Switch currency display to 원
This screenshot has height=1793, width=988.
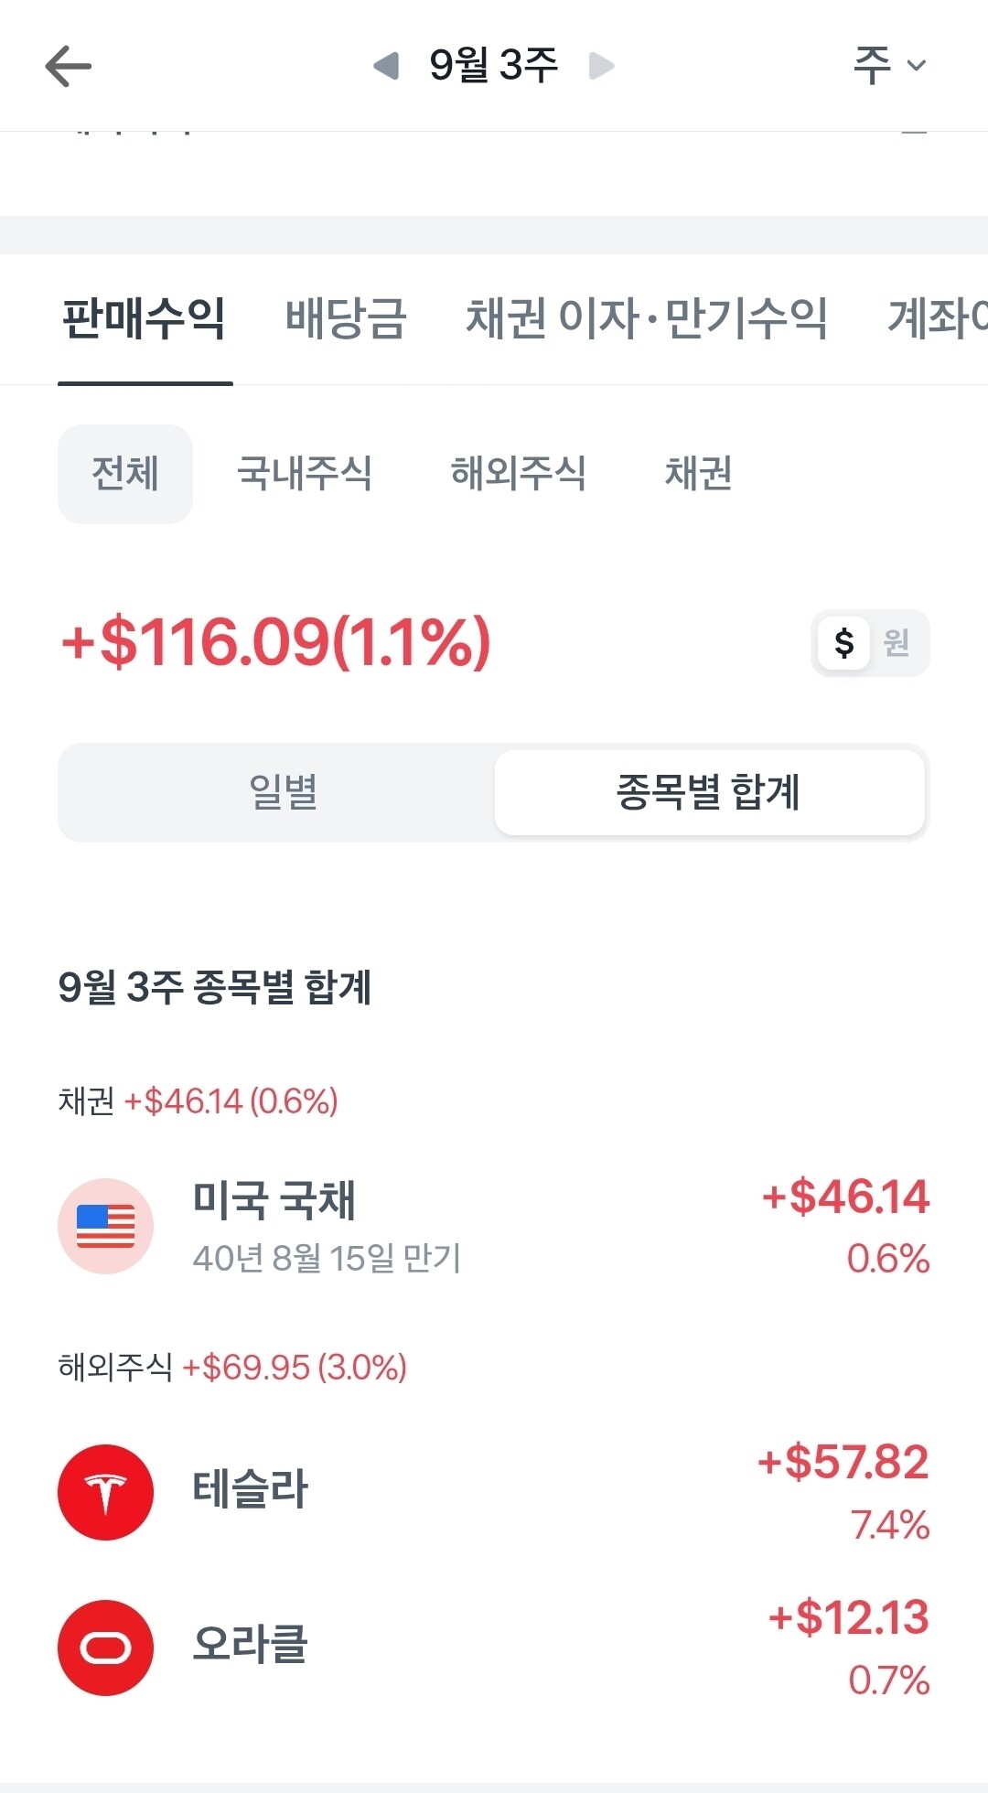[x=897, y=643]
